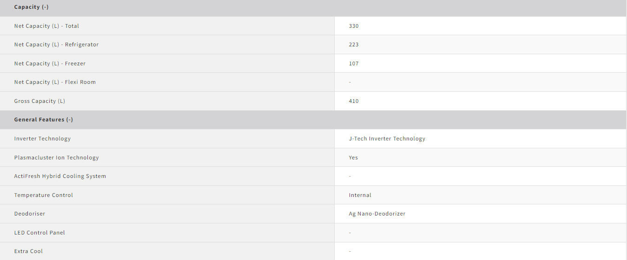Click the 223 refrigerator capacity value
The image size is (627, 260).
pyautogui.click(x=354, y=44)
